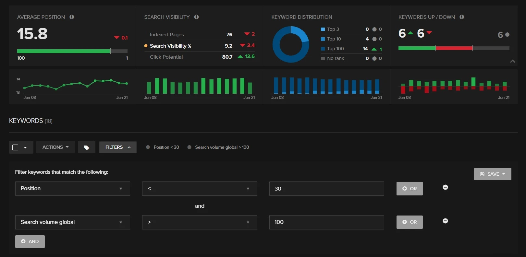Collapse the Filters panel
Image resolution: width=526 pixels, height=257 pixels.
pyautogui.click(x=118, y=147)
